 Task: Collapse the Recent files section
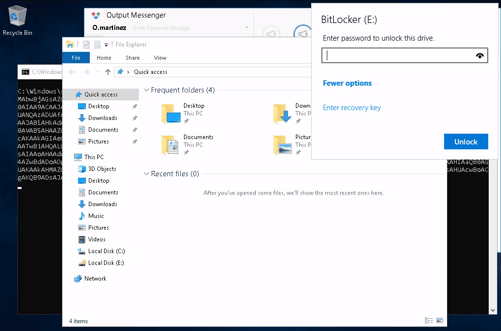click(x=146, y=174)
